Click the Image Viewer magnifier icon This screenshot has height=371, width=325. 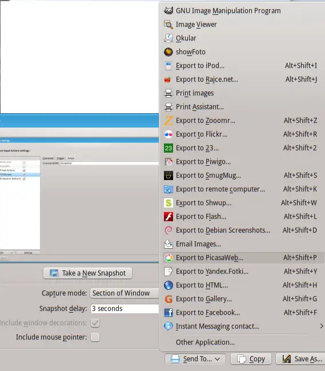point(168,25)
